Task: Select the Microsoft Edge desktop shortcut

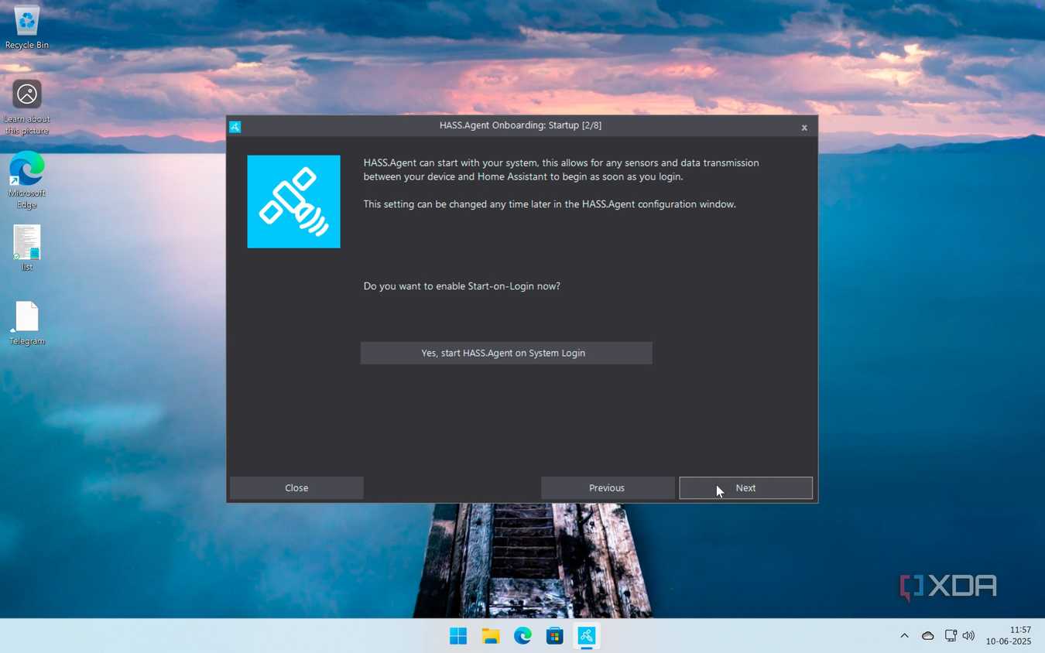Action: (26, 180)
